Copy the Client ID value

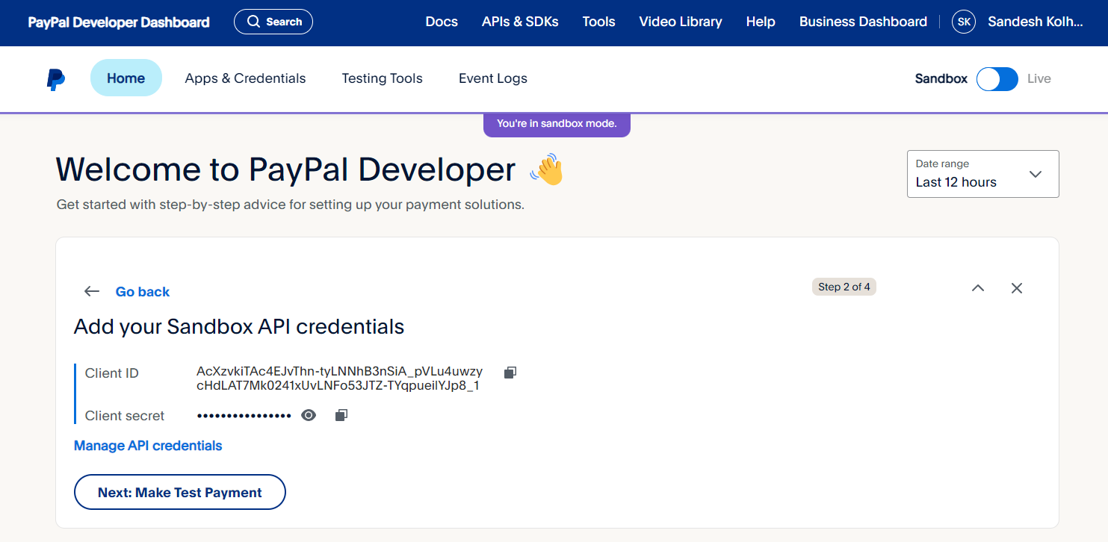click(510, 372)
